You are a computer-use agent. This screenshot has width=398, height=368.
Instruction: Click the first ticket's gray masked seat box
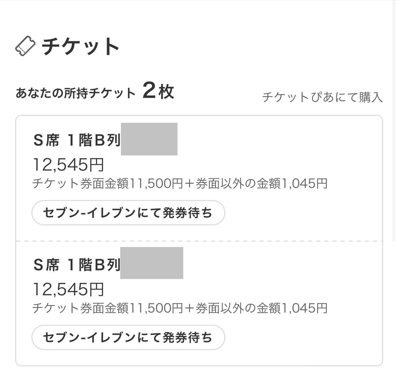[x=149, y=139]
